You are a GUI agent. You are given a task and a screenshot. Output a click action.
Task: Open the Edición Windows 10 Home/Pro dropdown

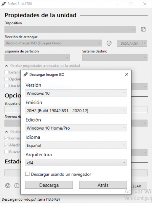point(76,128)
